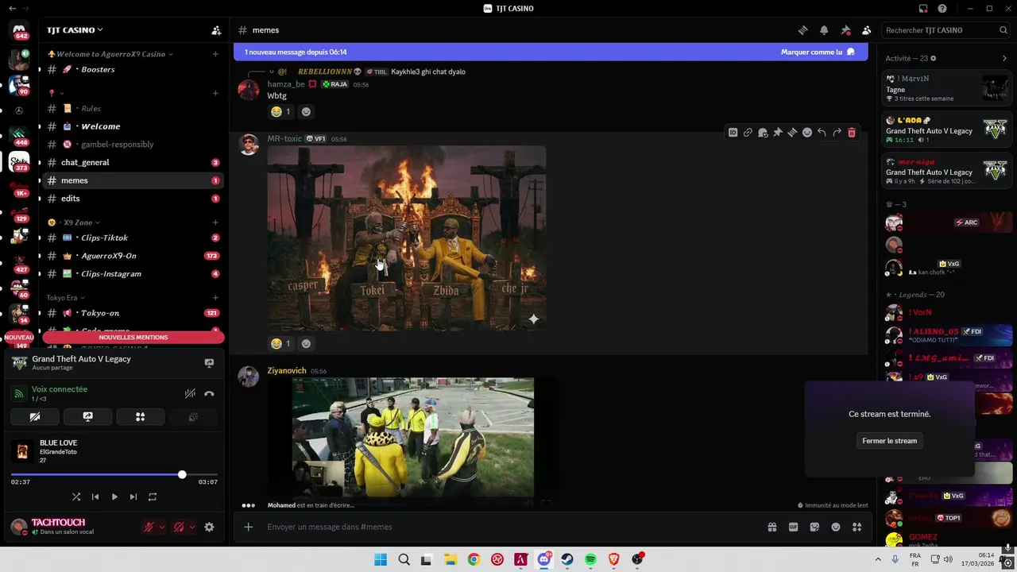Open apps launcher in message bar
The height and width of the screenshot is (572, 1017).
click(x=857, y=527)
